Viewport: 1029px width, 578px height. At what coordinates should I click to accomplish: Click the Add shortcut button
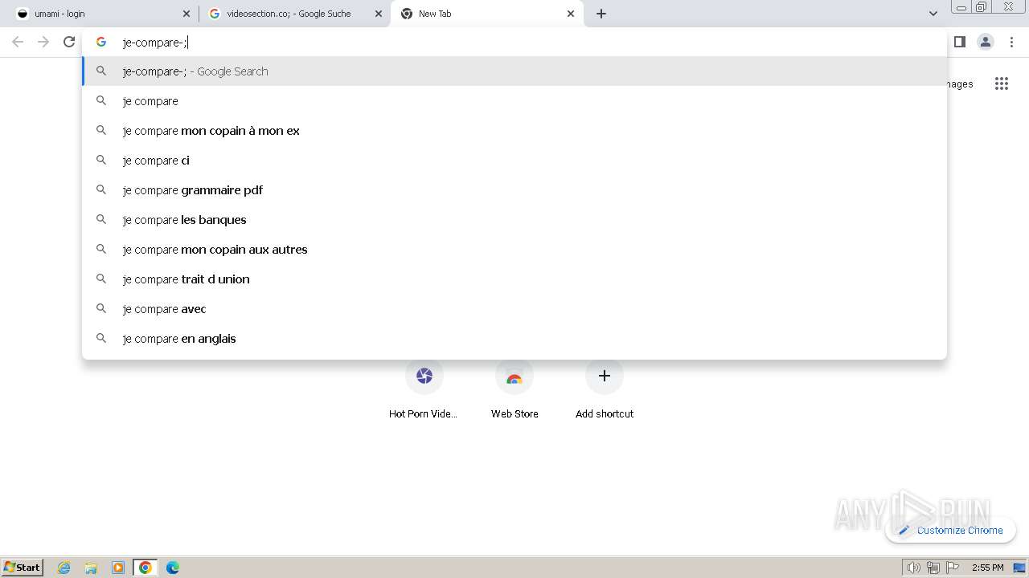[x=605, y=389]
